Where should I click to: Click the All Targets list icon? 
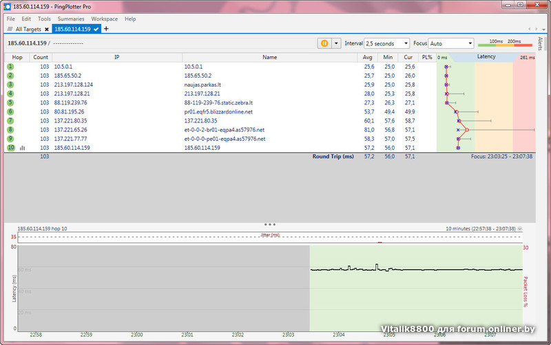click(x=10, y=30)
